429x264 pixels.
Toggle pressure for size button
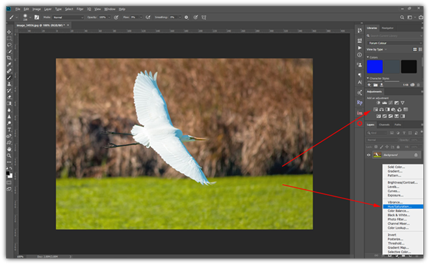pyautogui.click(x=196, y=18)
